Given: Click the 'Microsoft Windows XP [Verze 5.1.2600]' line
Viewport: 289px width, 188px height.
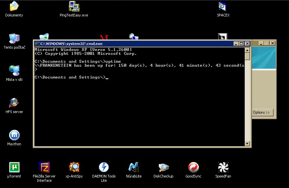Looking at the screenshot, I should point(83,50).
